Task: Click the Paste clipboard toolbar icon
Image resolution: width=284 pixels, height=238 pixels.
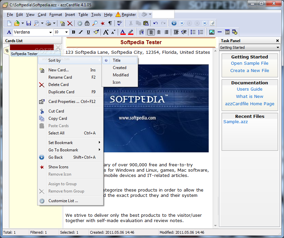Action: [146, 23]
